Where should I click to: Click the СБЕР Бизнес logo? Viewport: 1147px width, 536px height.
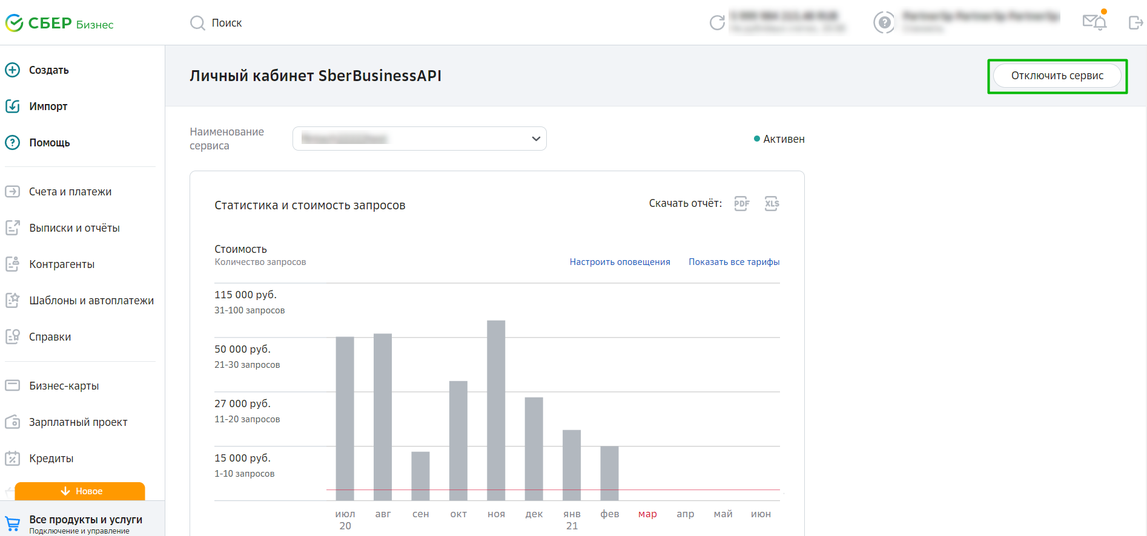(x=59, y=23)
